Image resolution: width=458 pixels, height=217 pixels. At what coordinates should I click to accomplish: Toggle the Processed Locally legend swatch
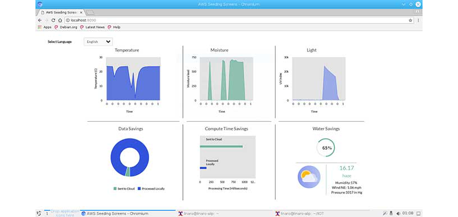[140, 189]
